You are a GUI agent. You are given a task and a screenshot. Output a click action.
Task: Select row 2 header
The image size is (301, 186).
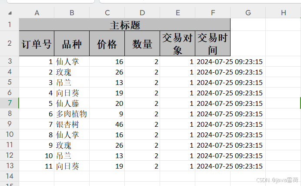pos(10,44)
